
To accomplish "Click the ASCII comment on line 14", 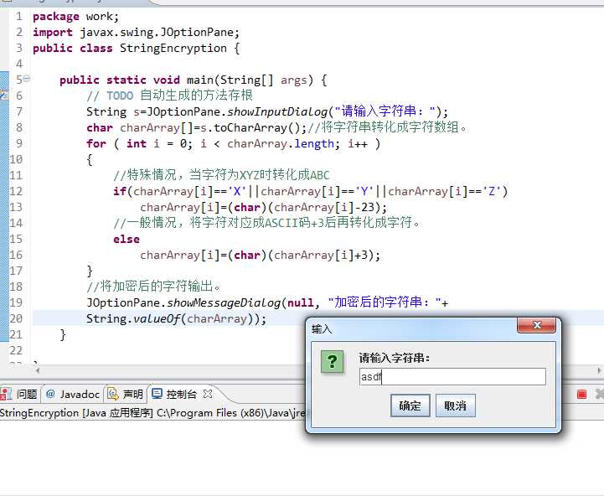I will [266, 223].
